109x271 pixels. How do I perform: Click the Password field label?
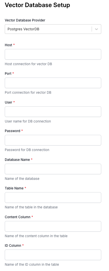[x=13, y=131]
